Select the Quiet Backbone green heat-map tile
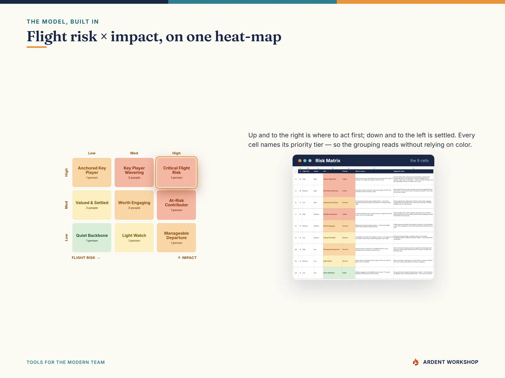Viewport: 505px width, 378px height. click(x=92, y=238)
